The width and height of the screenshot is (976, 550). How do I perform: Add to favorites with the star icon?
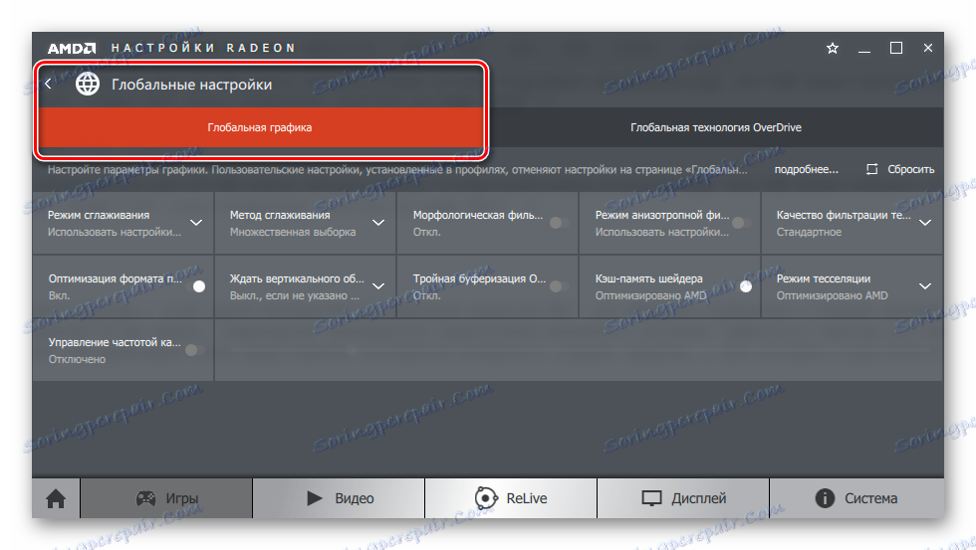point(833,48)
